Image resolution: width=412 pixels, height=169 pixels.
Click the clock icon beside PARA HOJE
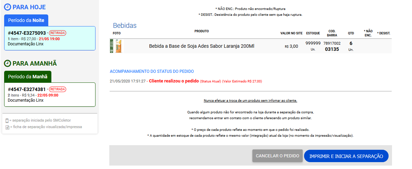(8, 7)
